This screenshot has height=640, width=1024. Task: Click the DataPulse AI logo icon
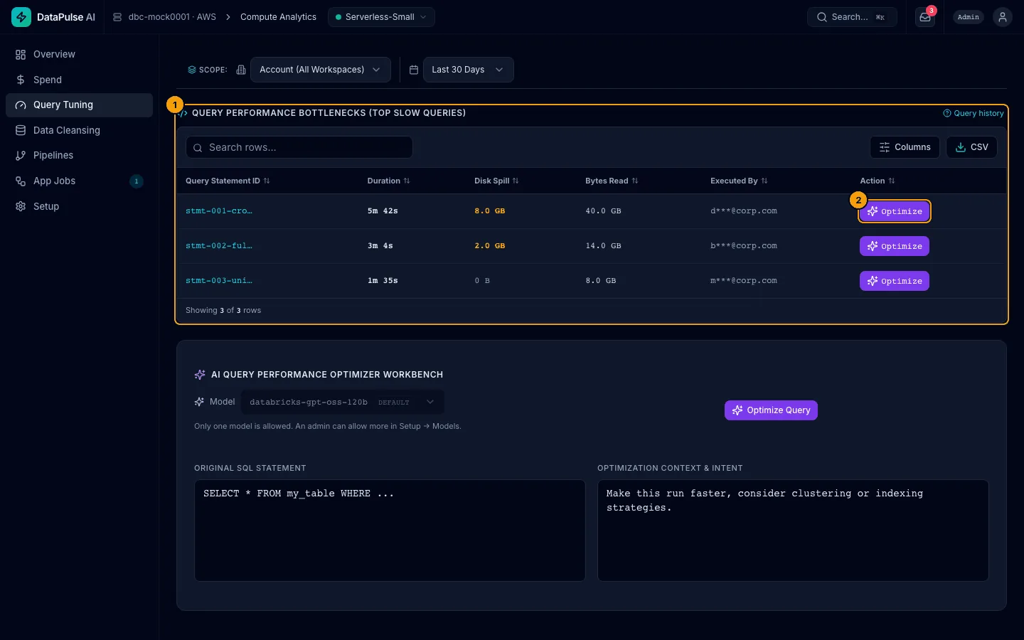click(x=21, y=17)
